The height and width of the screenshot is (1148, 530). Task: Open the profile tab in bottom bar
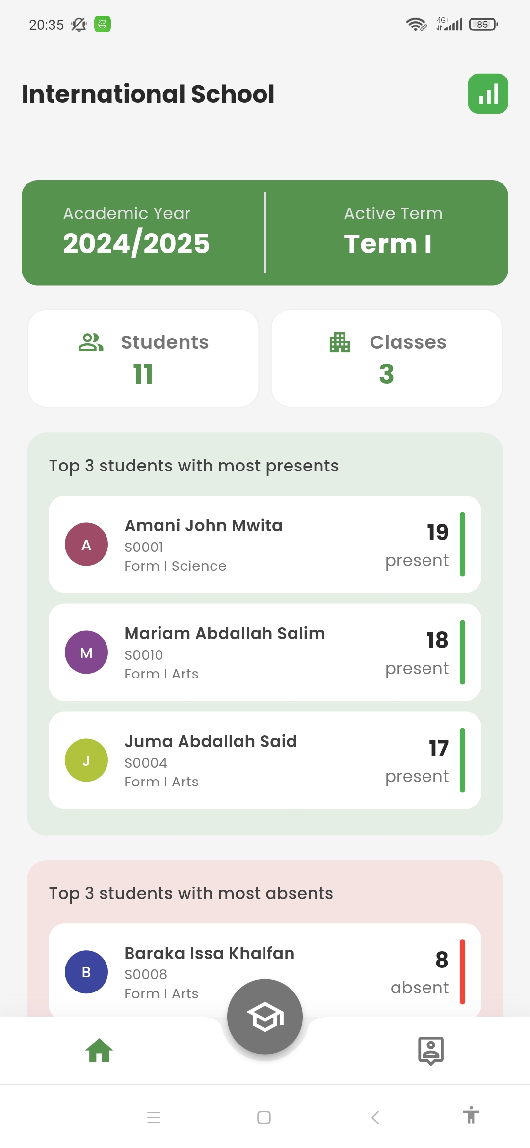point(430,1050)
